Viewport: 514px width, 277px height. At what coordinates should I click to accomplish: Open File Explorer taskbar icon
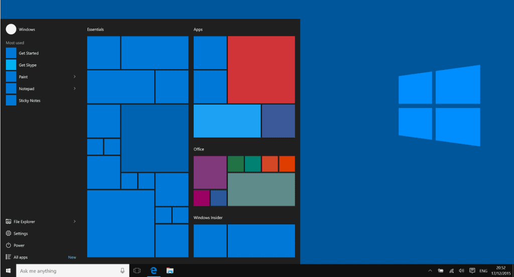tap(170, 271)
